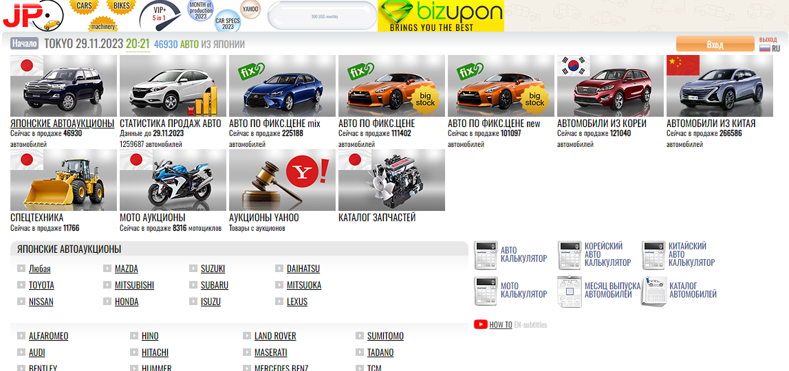This screenshot has height=371, width=789.
Task: Open Спецтехника loader thumbnail
Action: 63,180
